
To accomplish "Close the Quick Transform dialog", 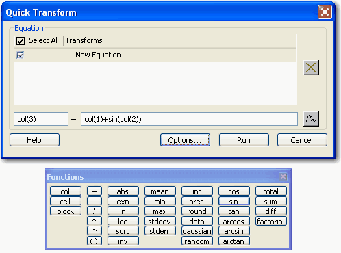I will (325, 12).
